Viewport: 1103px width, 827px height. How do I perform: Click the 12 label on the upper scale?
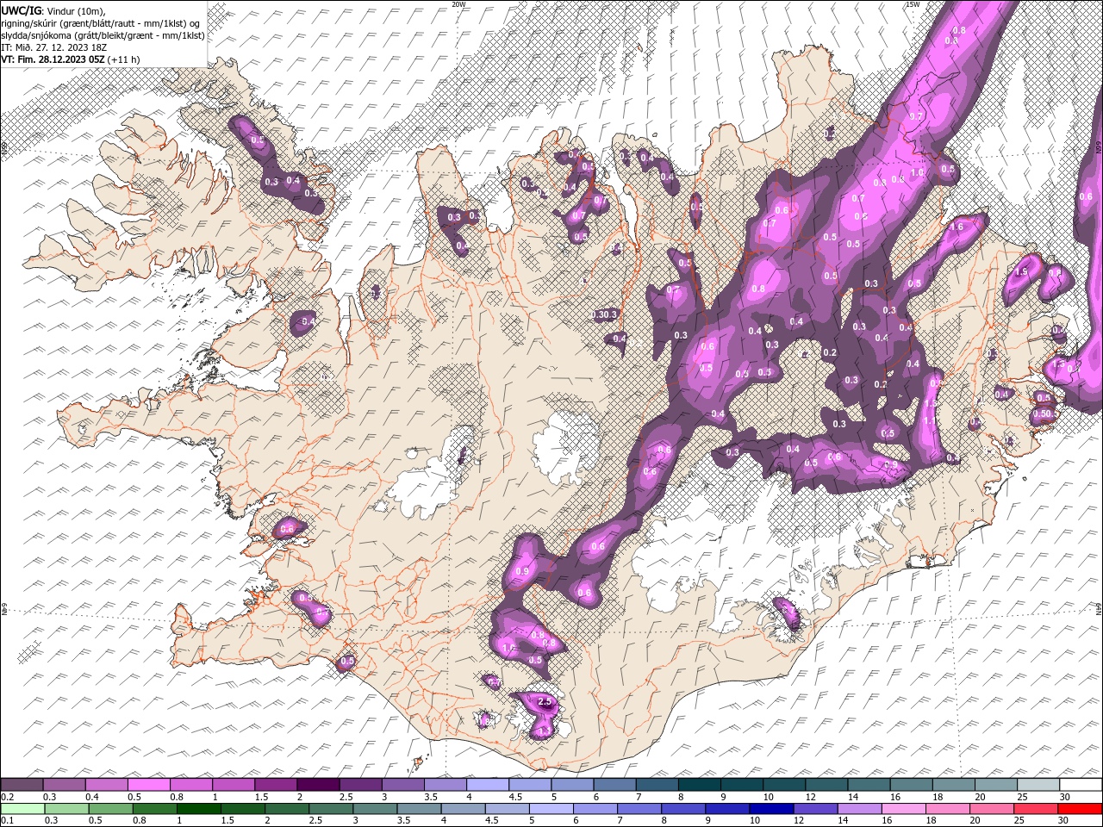(x=811, y=797)
